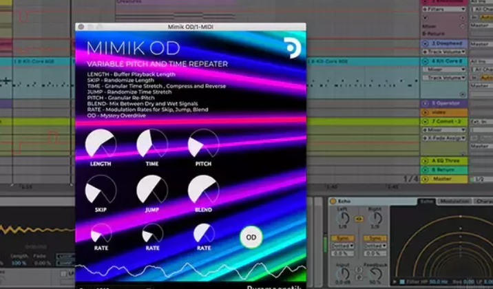Open Track Volume chooser on Dopehead track

point(444,52)
